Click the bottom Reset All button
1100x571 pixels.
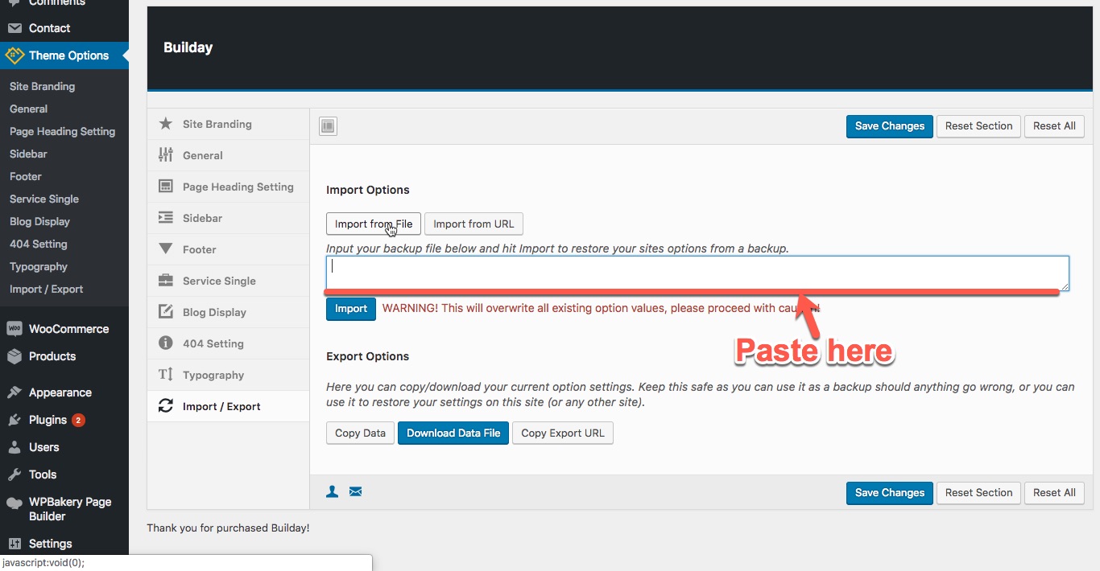tap(1054, 493)
